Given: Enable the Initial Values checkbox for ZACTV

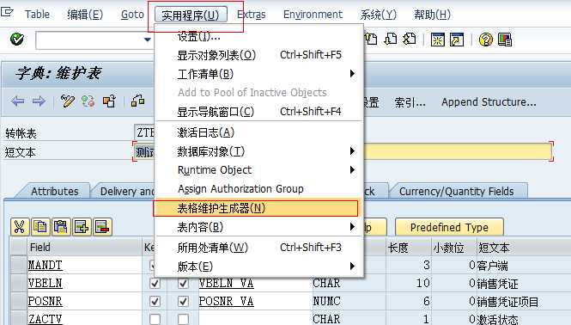Looking at the screenshot, I should tap(183, 319).
